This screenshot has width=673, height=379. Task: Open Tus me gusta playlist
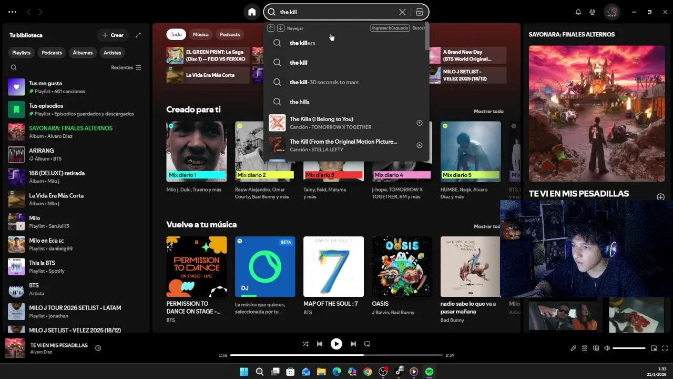76,87
